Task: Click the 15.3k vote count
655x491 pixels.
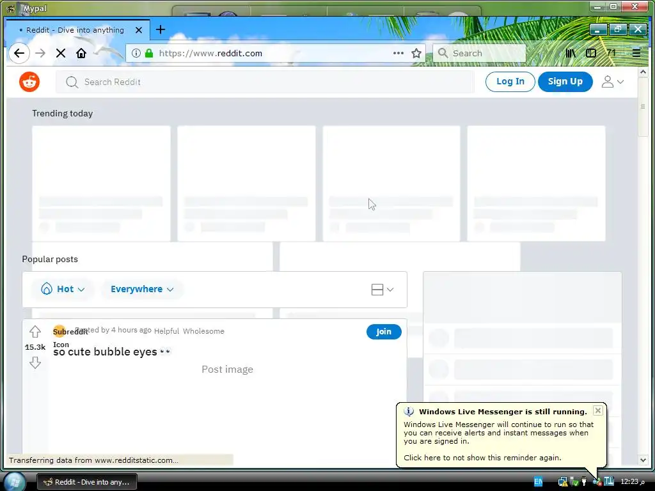Action: click(35, 347)
